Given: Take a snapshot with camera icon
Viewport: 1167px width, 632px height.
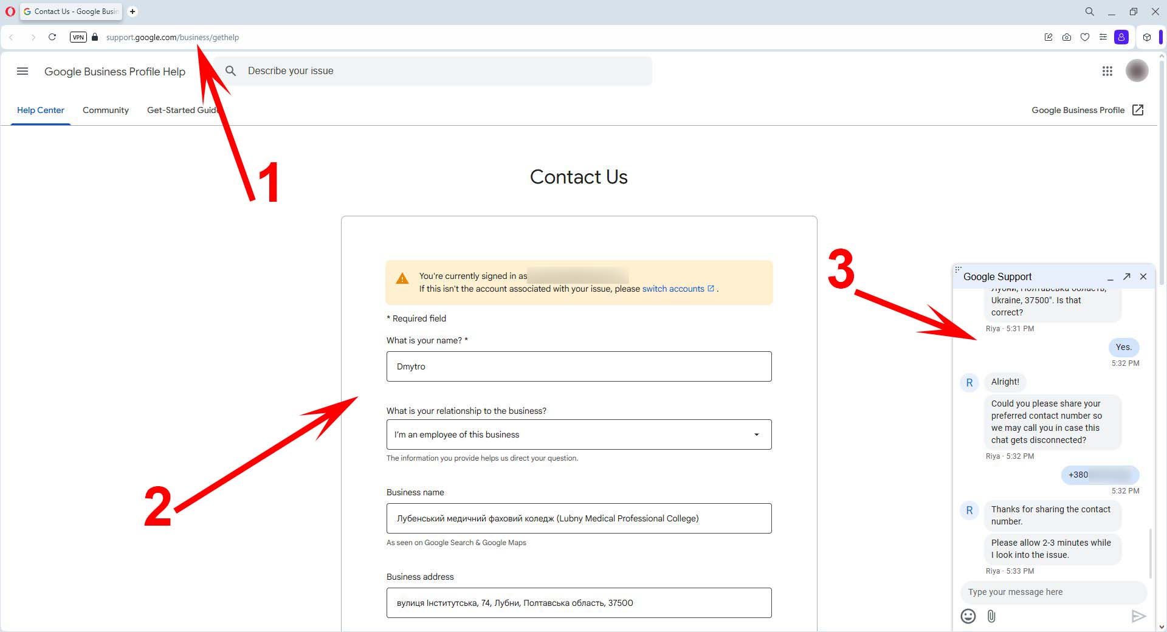Looking at the screenshot, I should coord(1067,37).
